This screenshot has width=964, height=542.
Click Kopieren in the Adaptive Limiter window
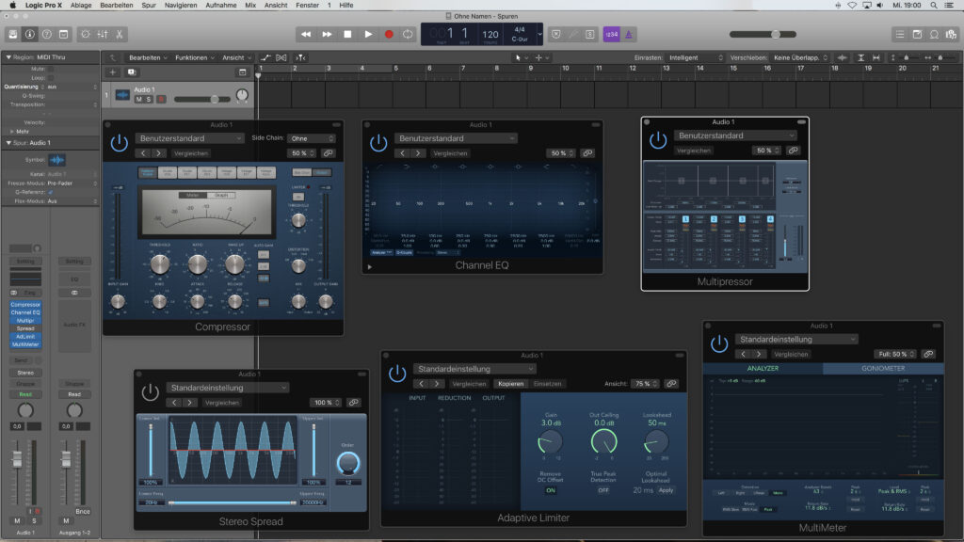pos(510,384)
